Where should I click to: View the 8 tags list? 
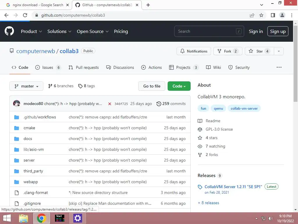click(86, 86)
